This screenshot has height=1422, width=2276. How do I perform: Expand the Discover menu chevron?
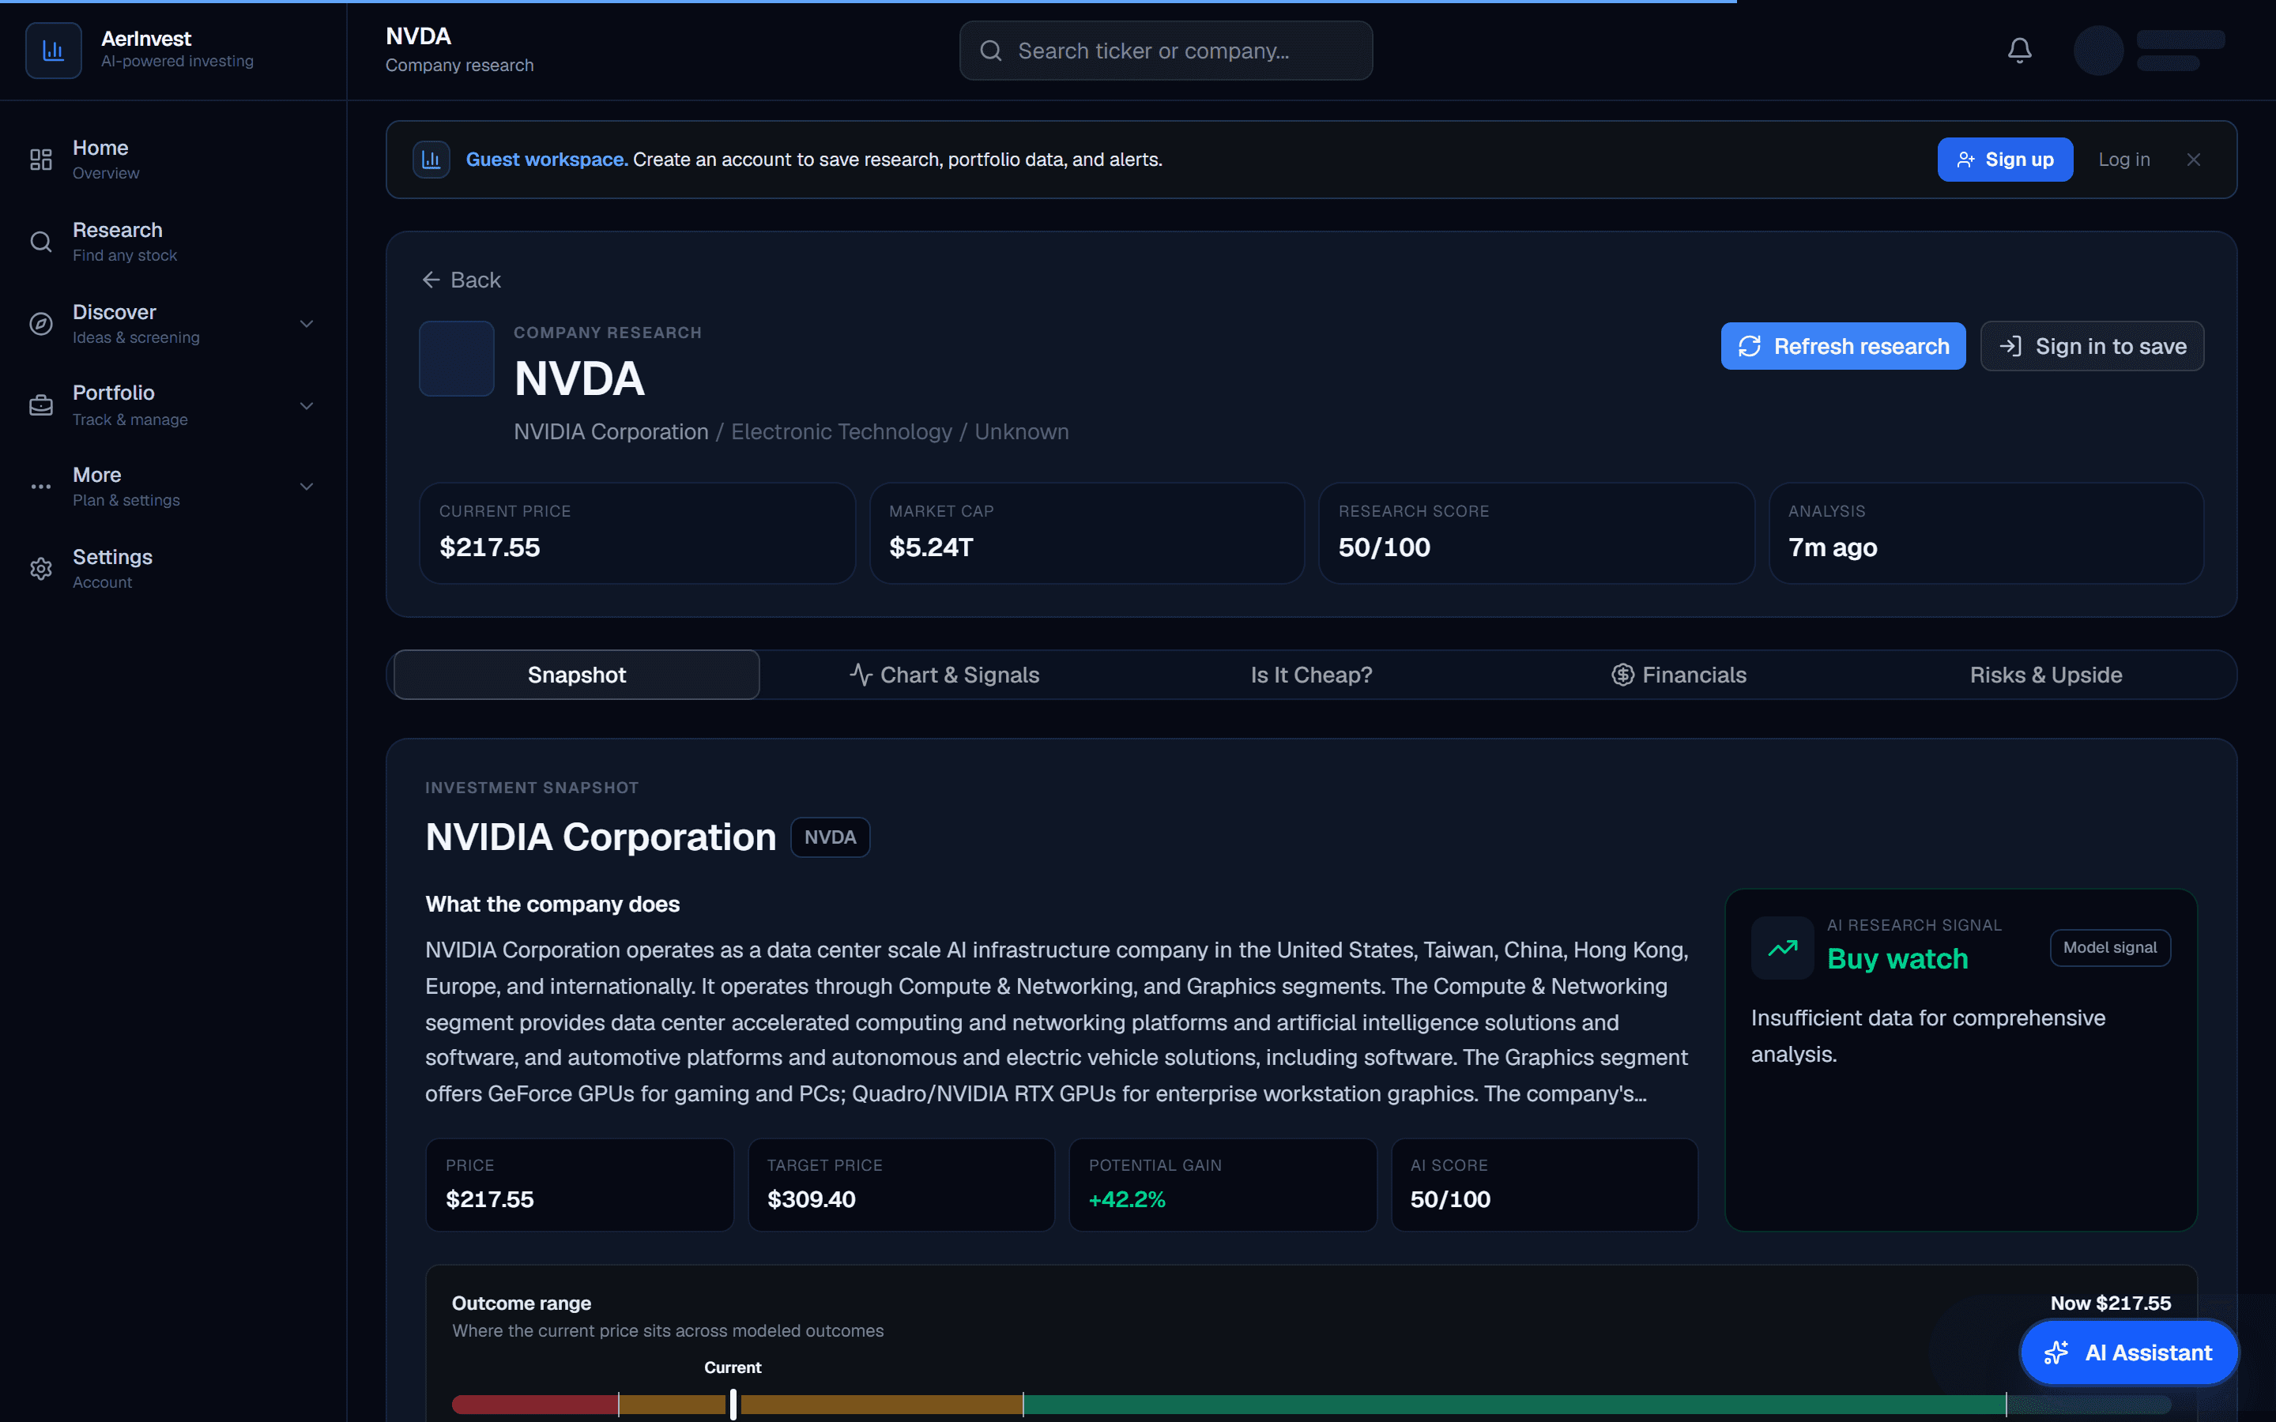[307, 324]
